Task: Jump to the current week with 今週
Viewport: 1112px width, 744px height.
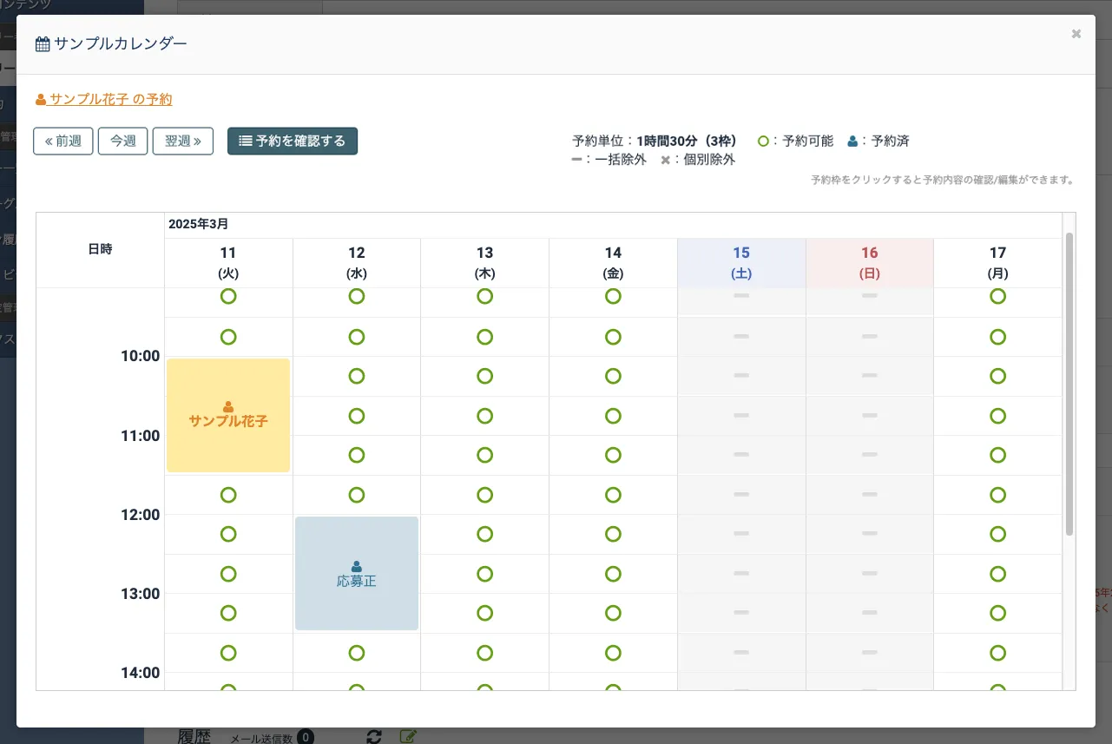Action: click(x=122, y=141)
